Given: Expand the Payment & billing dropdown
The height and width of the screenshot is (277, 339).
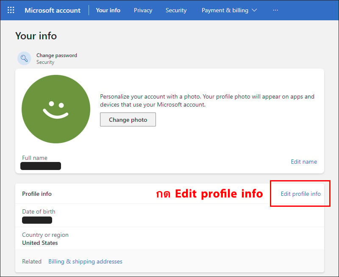Looking at the screenshot, I should pos(229,10).
